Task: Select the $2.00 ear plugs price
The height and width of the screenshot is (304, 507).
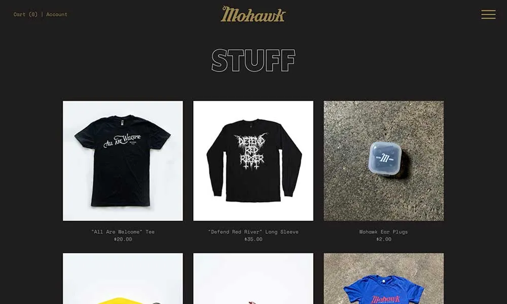Action: coord(383,239)
